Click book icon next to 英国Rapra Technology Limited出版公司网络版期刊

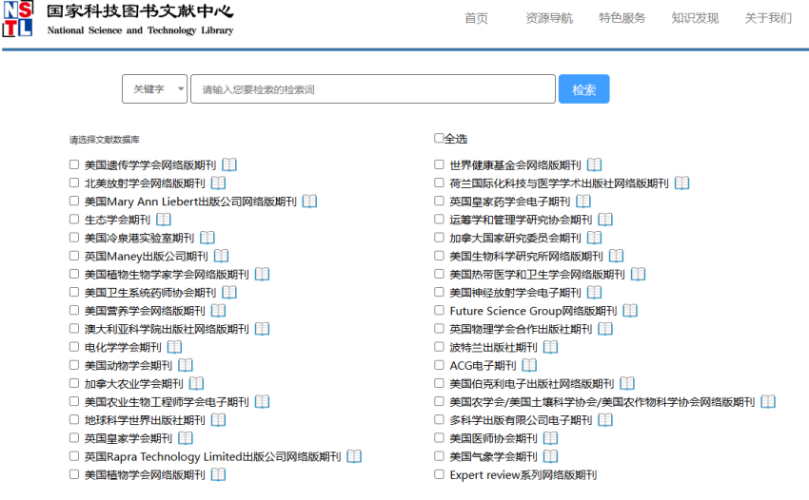[354, 456]
